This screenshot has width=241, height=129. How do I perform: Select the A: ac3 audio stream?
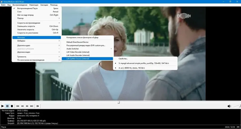click(145, 68)
